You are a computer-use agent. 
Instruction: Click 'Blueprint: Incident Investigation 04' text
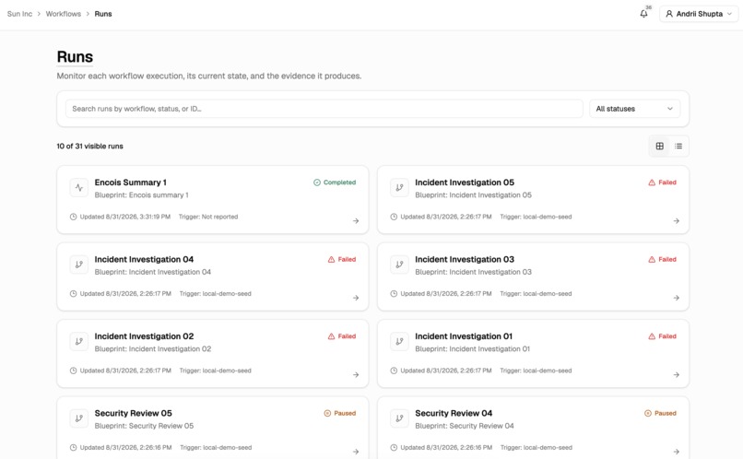coord(153,272)
